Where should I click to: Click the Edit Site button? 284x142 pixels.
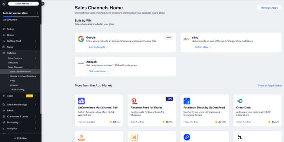[x=20, y=138]
